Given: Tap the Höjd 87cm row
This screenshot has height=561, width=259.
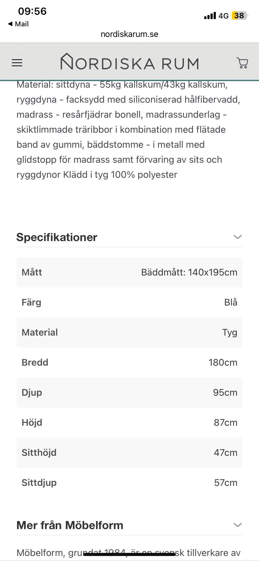Looking at the screenshot, I should [x=129, y=423].
